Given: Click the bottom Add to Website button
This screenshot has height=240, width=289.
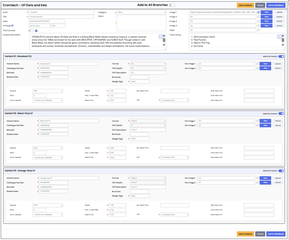Looking at the screenshot, I should click(x=245, y=234).
